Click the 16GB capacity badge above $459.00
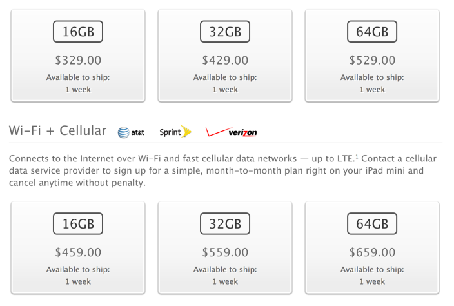 [x=78, y=224]
